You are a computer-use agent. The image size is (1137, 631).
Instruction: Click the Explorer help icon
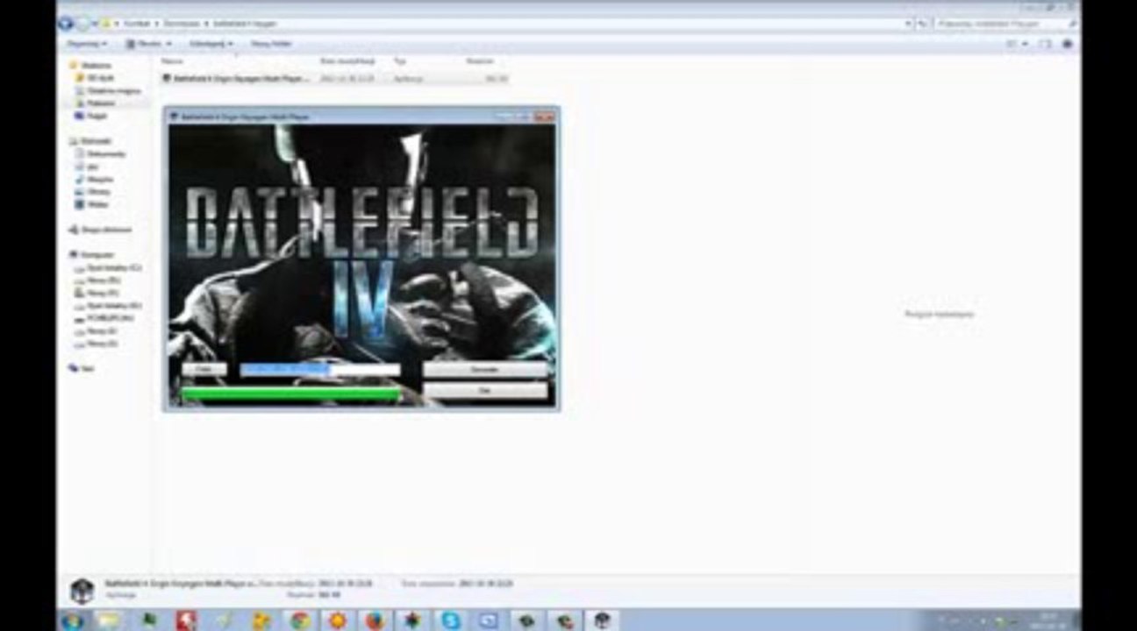pyautogui.click(x=1068, y=43)
